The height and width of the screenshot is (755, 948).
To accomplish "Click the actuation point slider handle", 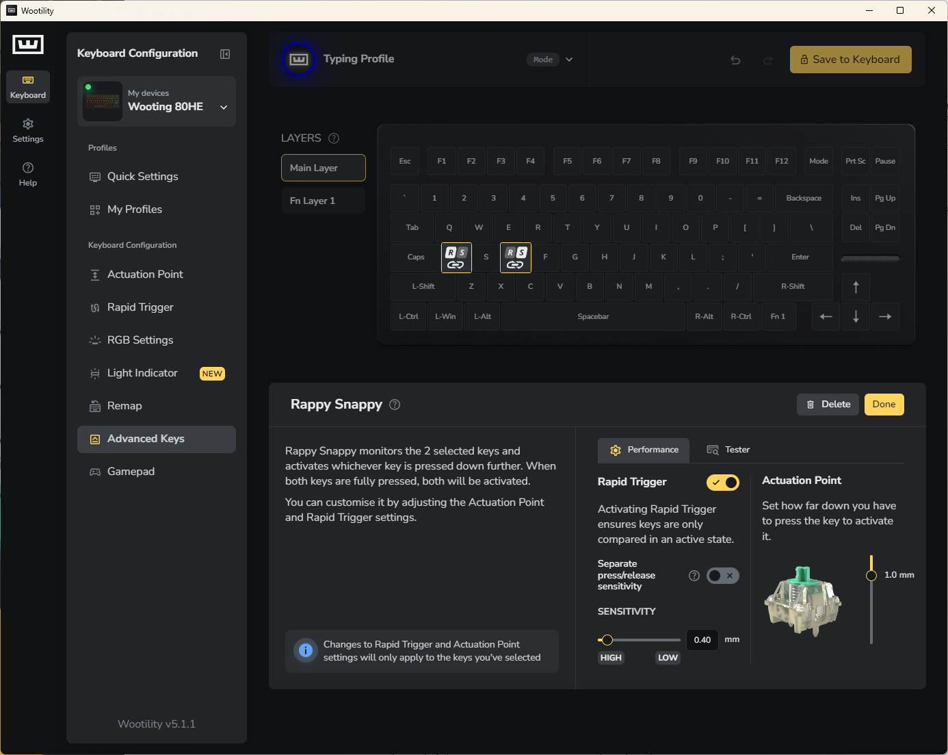I will tap(871, 576).
